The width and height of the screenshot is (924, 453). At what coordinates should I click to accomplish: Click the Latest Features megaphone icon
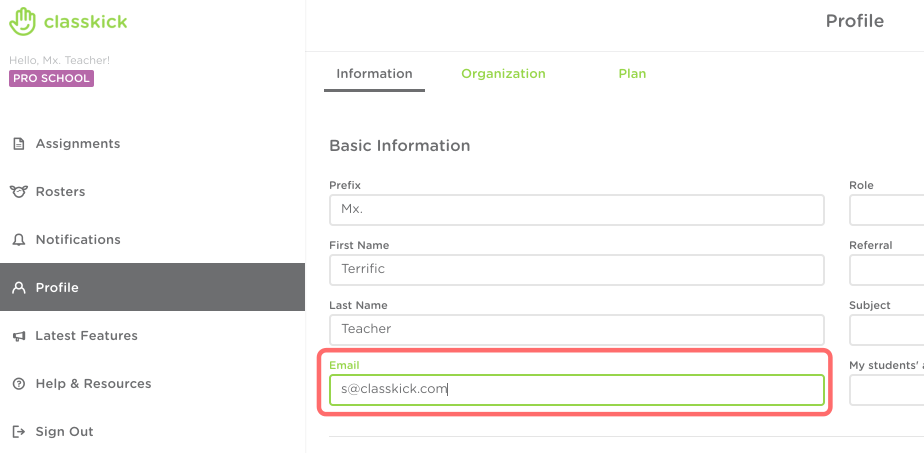tap(18, 336)
